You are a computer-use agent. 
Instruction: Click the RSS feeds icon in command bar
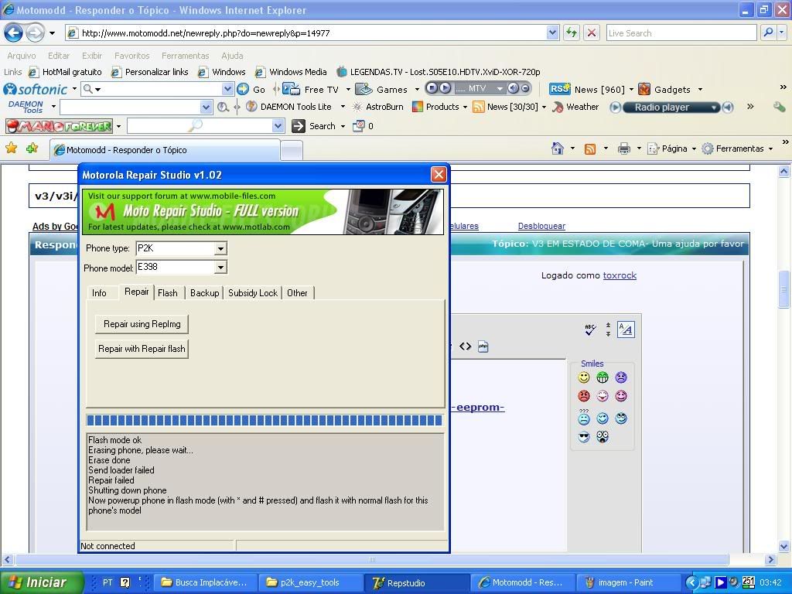pyautogui.click(x=590, y=148)
